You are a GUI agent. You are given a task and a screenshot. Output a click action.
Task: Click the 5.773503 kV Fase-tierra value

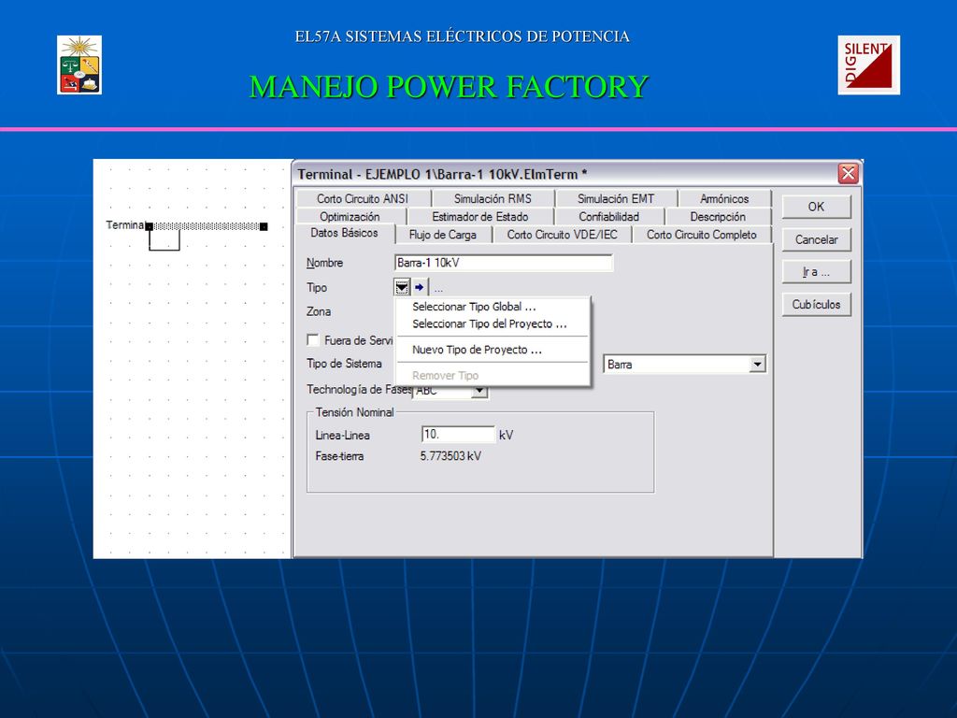click(450, 456)
